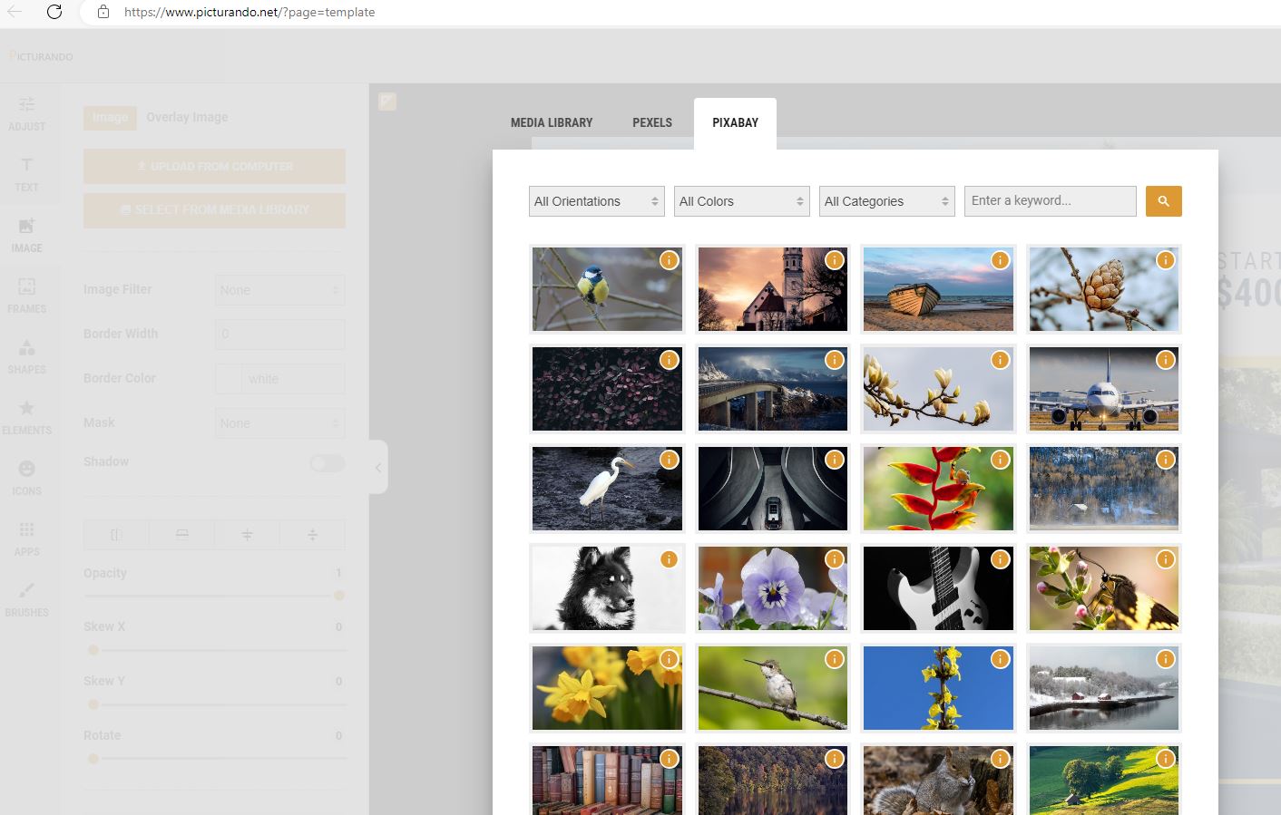Viewport: 1281px width, 815px height.
Task: Open the All Categories dropdown
Action: click(887, 201)
